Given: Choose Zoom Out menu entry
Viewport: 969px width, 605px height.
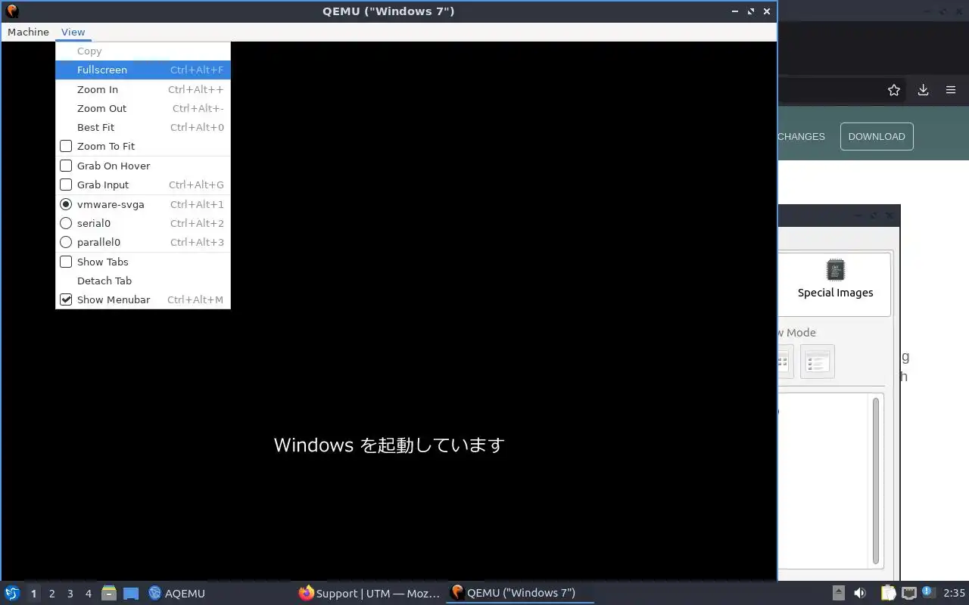Looking at the screenshot, I should coord(142,108).
